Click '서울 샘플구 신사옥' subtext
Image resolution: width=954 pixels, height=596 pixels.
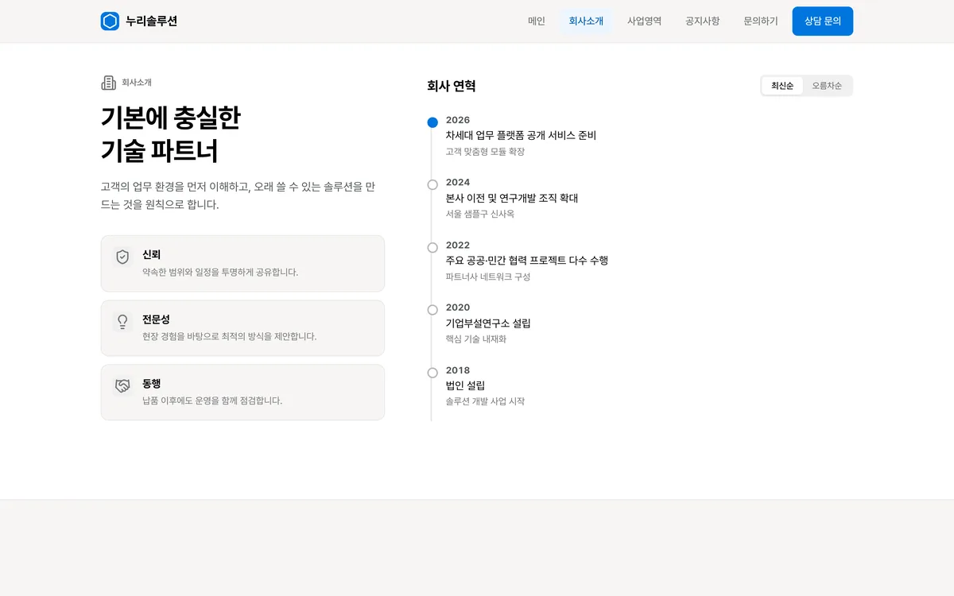click(x=480, y=214)
